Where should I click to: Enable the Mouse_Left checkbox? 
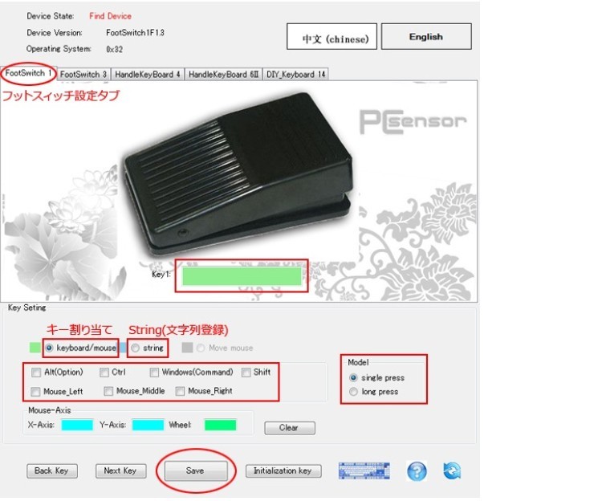35,392
